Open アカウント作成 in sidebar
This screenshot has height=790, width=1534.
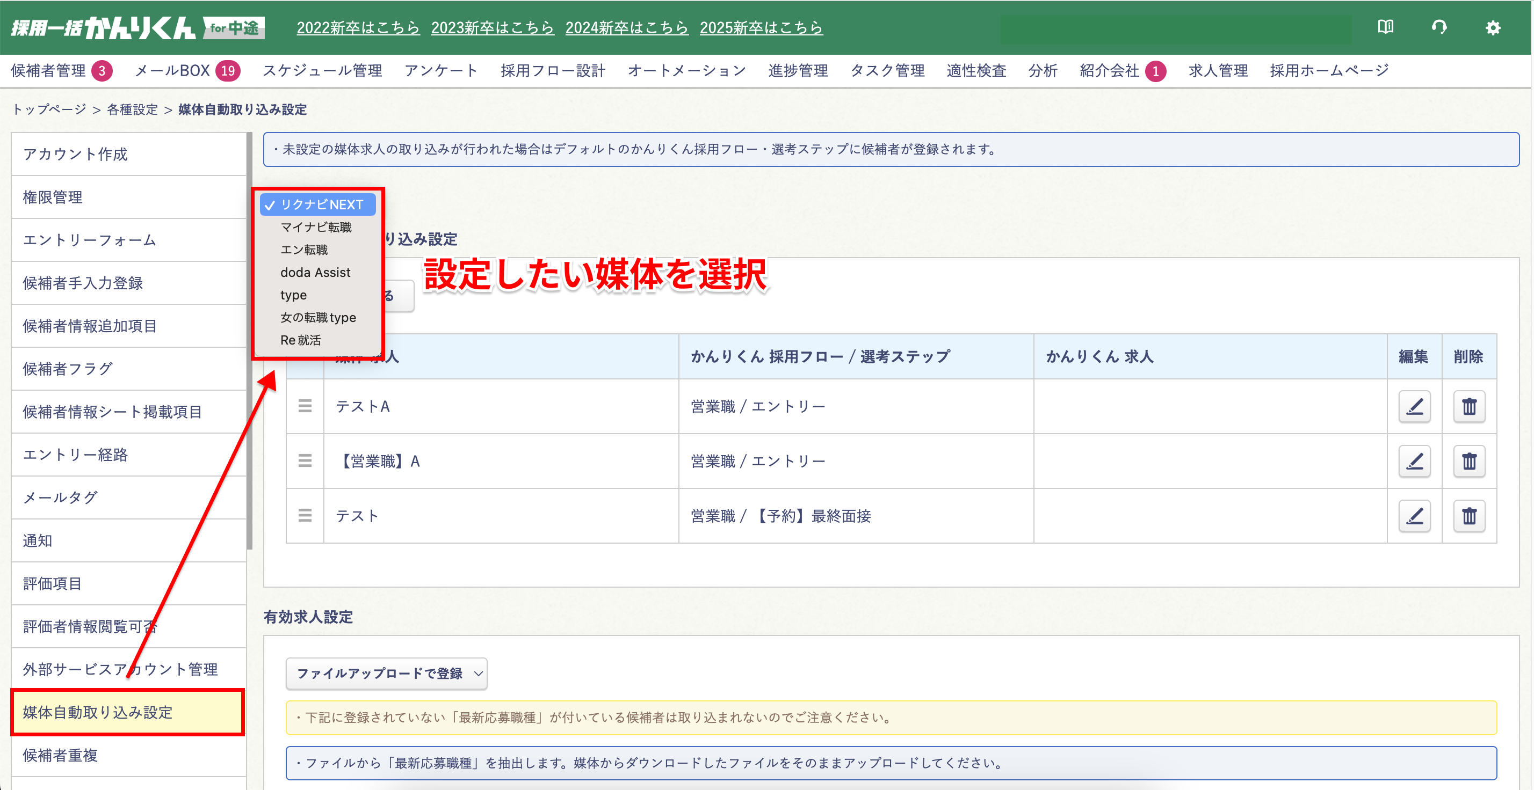tap(128, 154)
